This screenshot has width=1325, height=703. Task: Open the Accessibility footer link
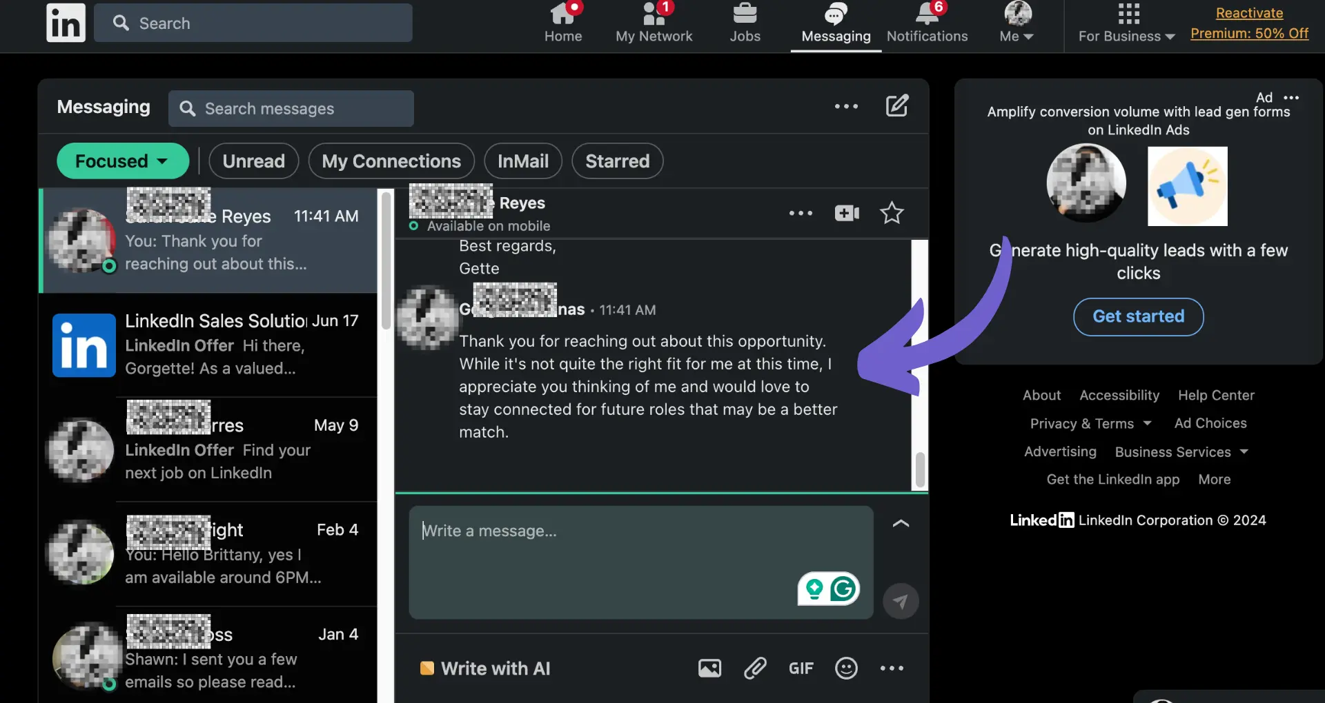click(x=1119, y=396)
